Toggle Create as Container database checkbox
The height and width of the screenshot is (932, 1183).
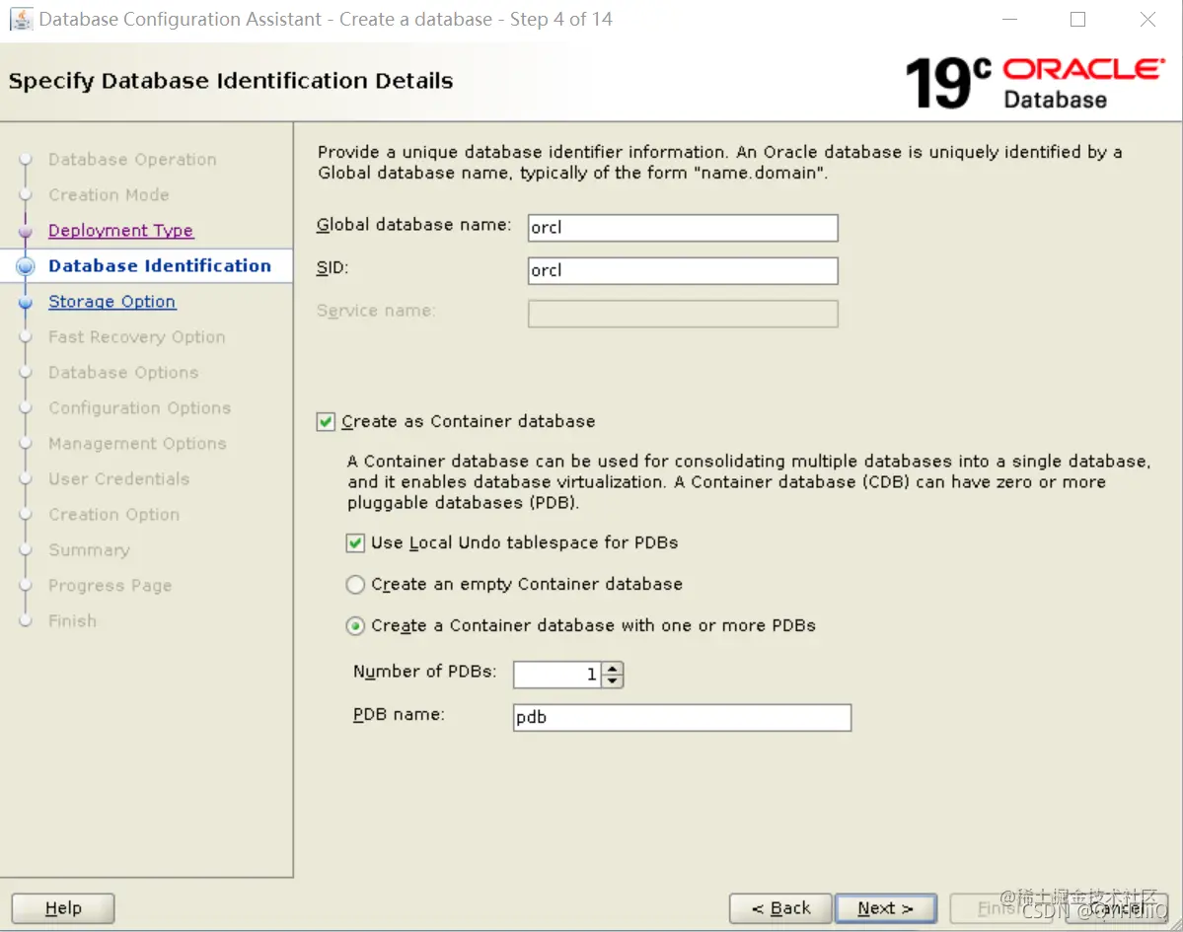326,421
